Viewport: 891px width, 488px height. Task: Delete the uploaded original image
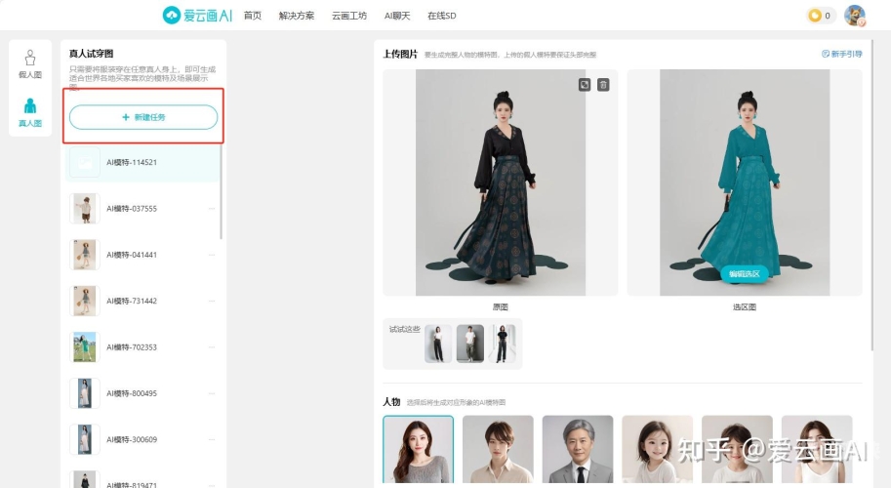[603, 85]
